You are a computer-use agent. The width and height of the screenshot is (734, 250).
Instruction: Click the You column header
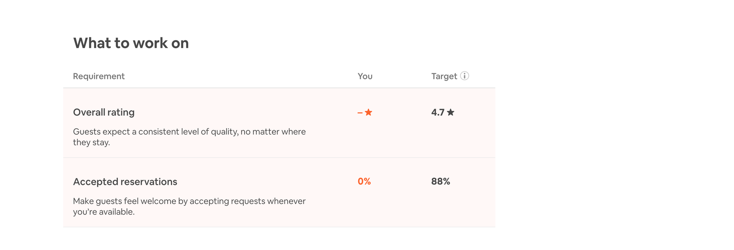365,76
